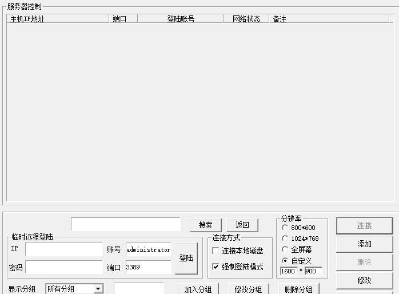
Task: Toggle the 强制登陆模式 checkbox
Action: click(216, 267)
